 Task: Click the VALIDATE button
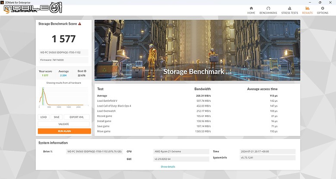tap(64, 124)
